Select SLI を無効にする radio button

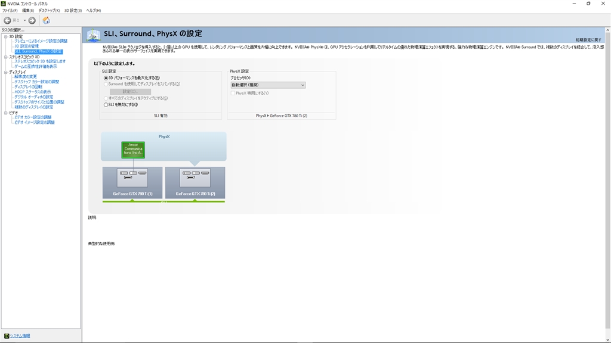point(106,105)
